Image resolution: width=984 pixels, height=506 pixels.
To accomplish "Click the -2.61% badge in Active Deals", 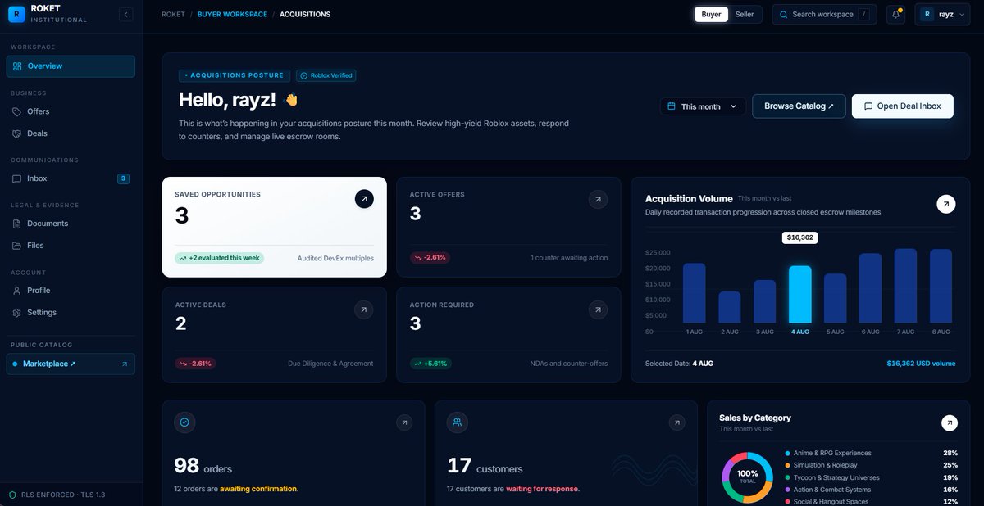I will coord(195,364).
